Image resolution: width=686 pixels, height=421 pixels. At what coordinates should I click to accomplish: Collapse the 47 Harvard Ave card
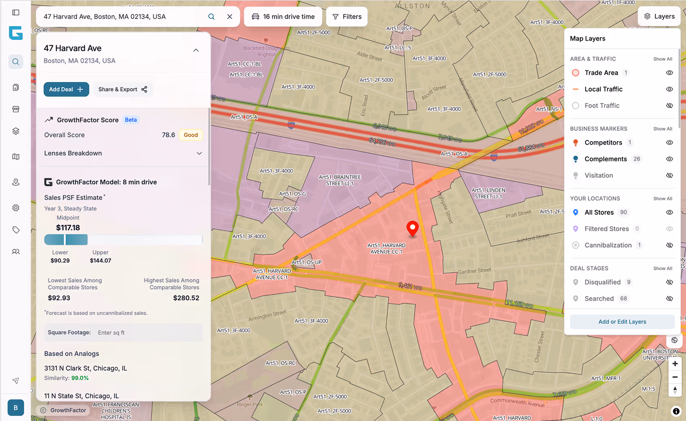196,50
